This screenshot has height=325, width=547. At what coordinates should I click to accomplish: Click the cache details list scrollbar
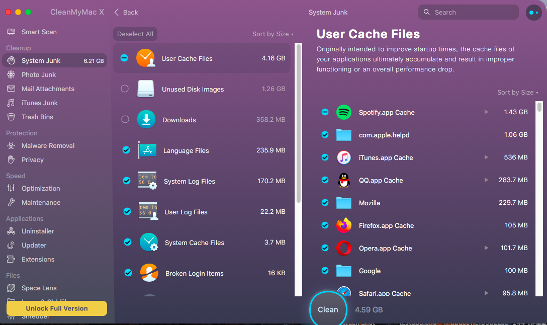click(x=539, y=107)
